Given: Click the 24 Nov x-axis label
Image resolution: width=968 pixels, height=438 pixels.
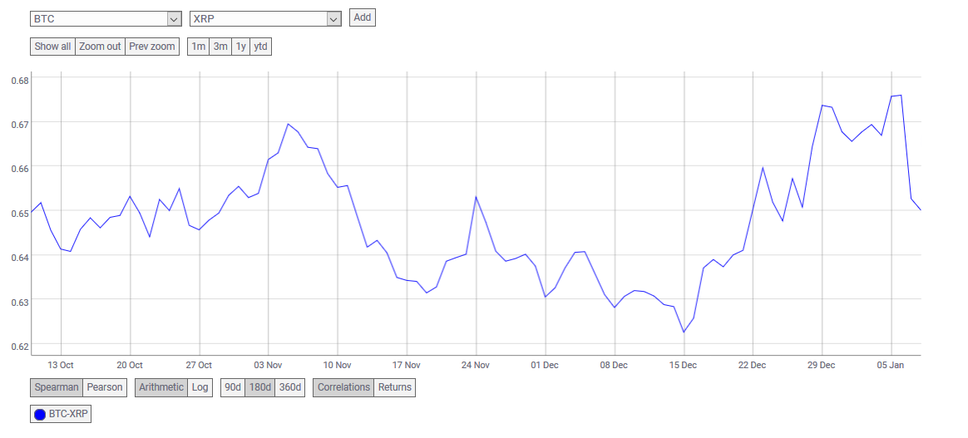Looking at the screenshot, I should (x=476, y=365).
